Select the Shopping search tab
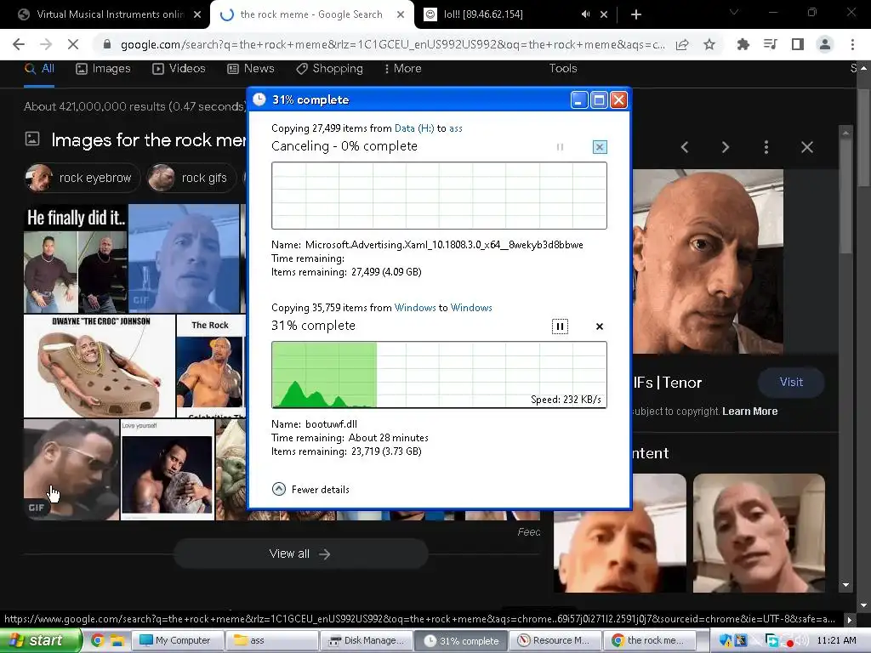871x653 pixels. pos(329,68)
